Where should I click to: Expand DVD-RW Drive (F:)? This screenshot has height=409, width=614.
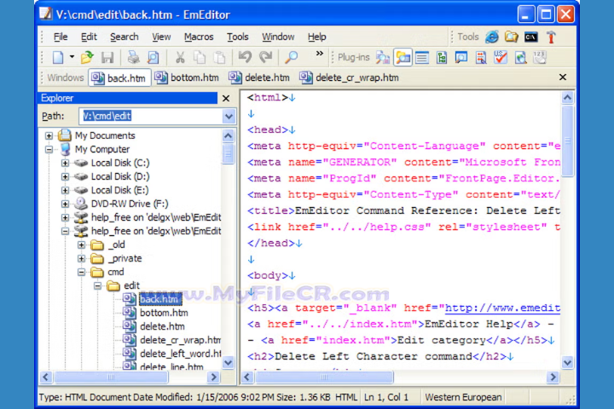[x=65, y=204]
